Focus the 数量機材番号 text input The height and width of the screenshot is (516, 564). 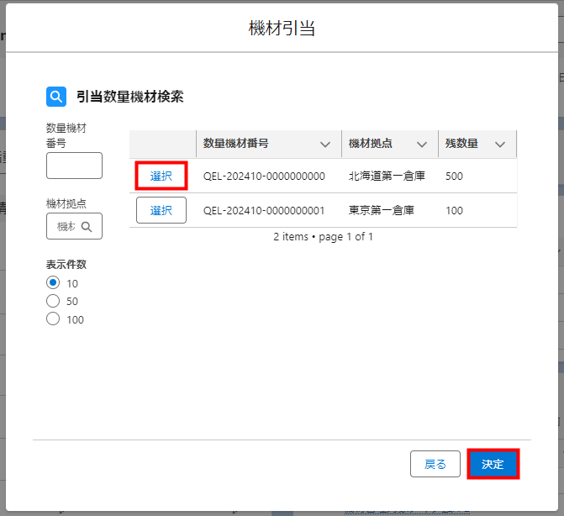pos(74,166)
